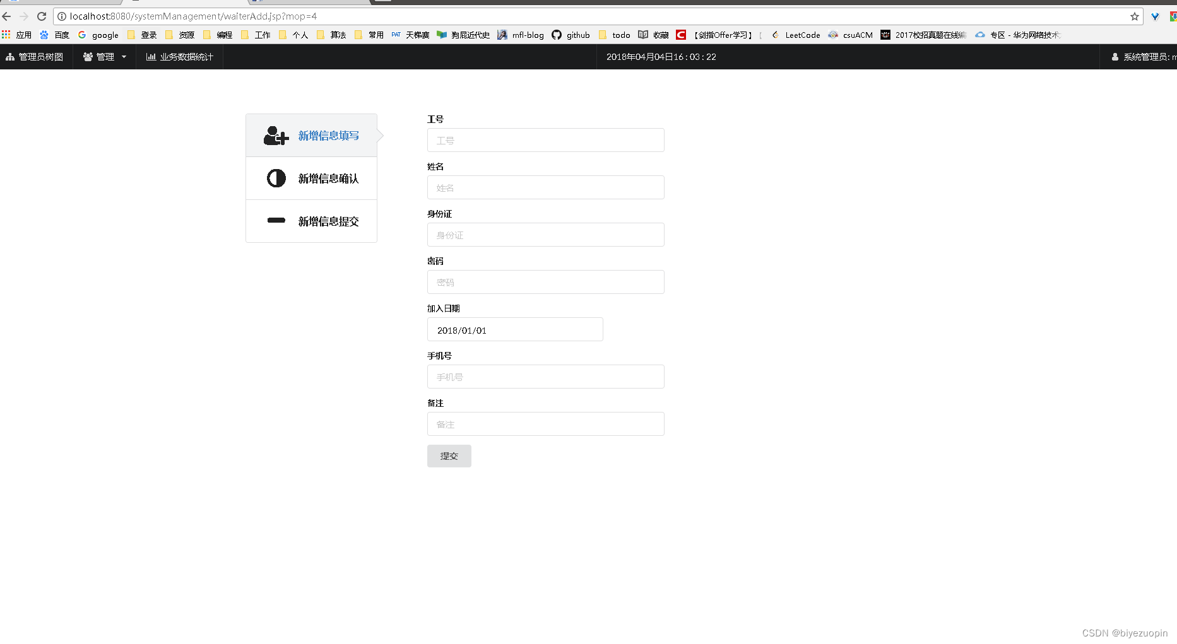
Task: Click the add-user icon in step list
Action: point(276,136)
